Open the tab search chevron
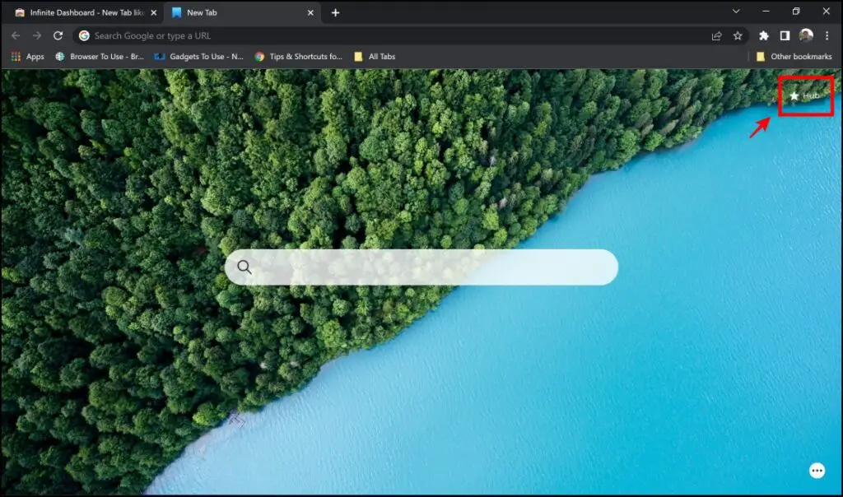The image size is (843, 497). pos(735,12)
